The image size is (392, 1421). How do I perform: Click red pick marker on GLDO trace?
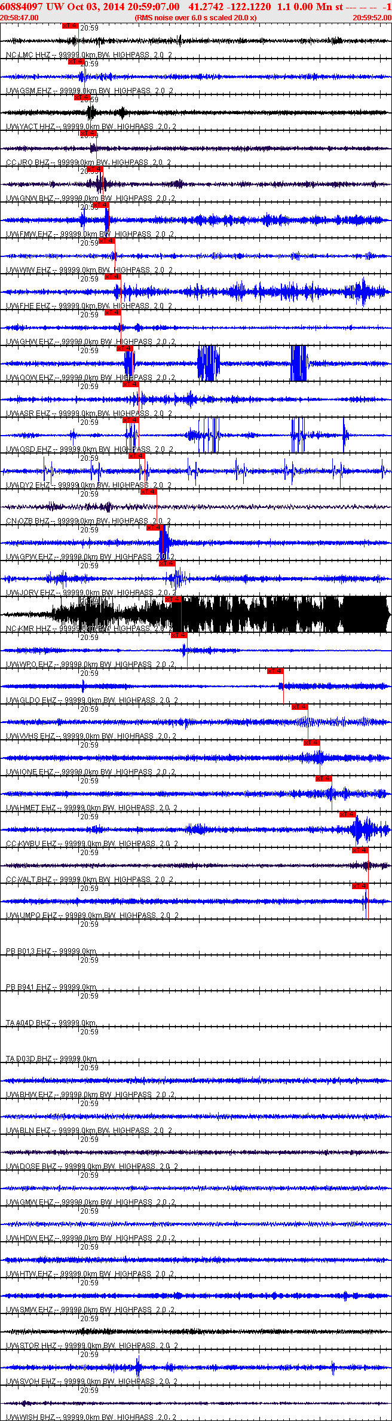tap(275, 671)
